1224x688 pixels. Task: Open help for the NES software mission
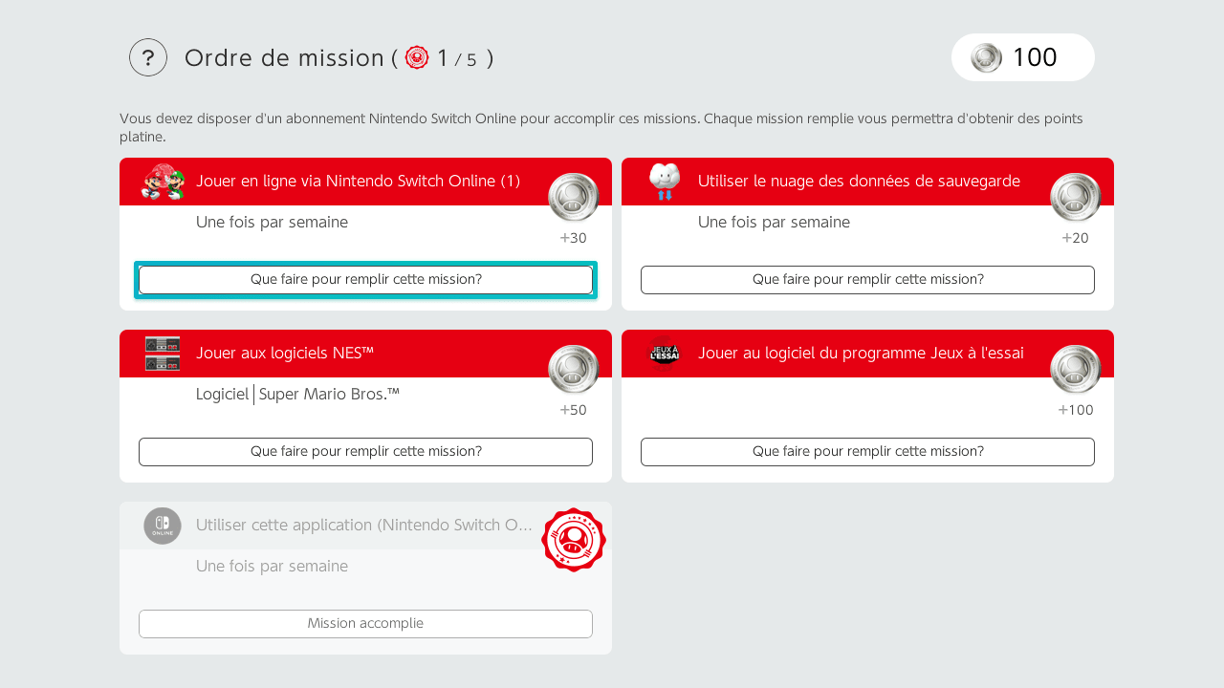pyautogui.click(x=365, y=452)
